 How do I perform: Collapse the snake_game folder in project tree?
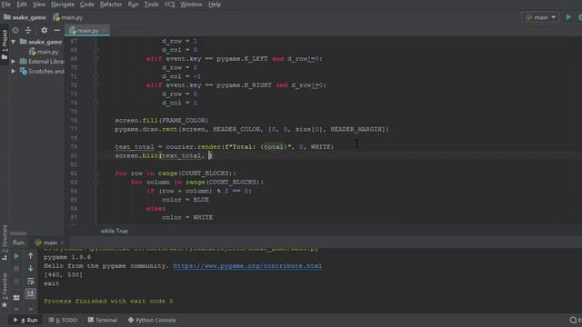pos(14,42)
